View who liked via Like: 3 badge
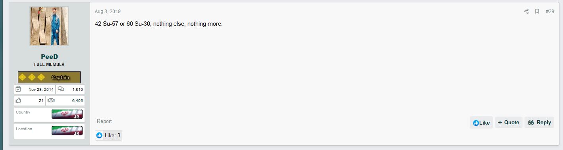563x150 pixels. [x=108, y=135]
